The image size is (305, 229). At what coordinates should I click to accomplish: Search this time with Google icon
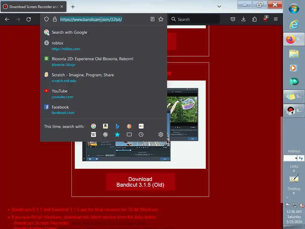tap(93, 126)
